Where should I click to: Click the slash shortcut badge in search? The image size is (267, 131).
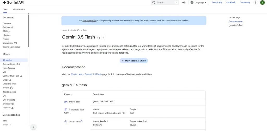click(176, 3)
